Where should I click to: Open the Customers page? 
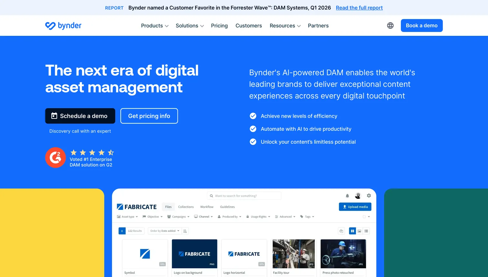point(249,26)
